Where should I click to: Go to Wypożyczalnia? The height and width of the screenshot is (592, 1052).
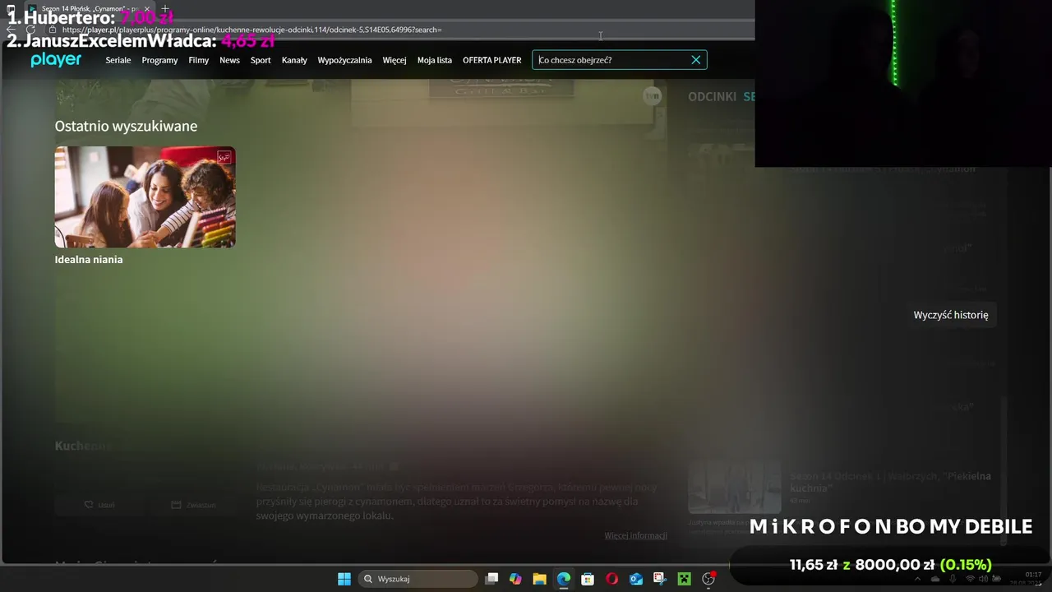(344, 60)
